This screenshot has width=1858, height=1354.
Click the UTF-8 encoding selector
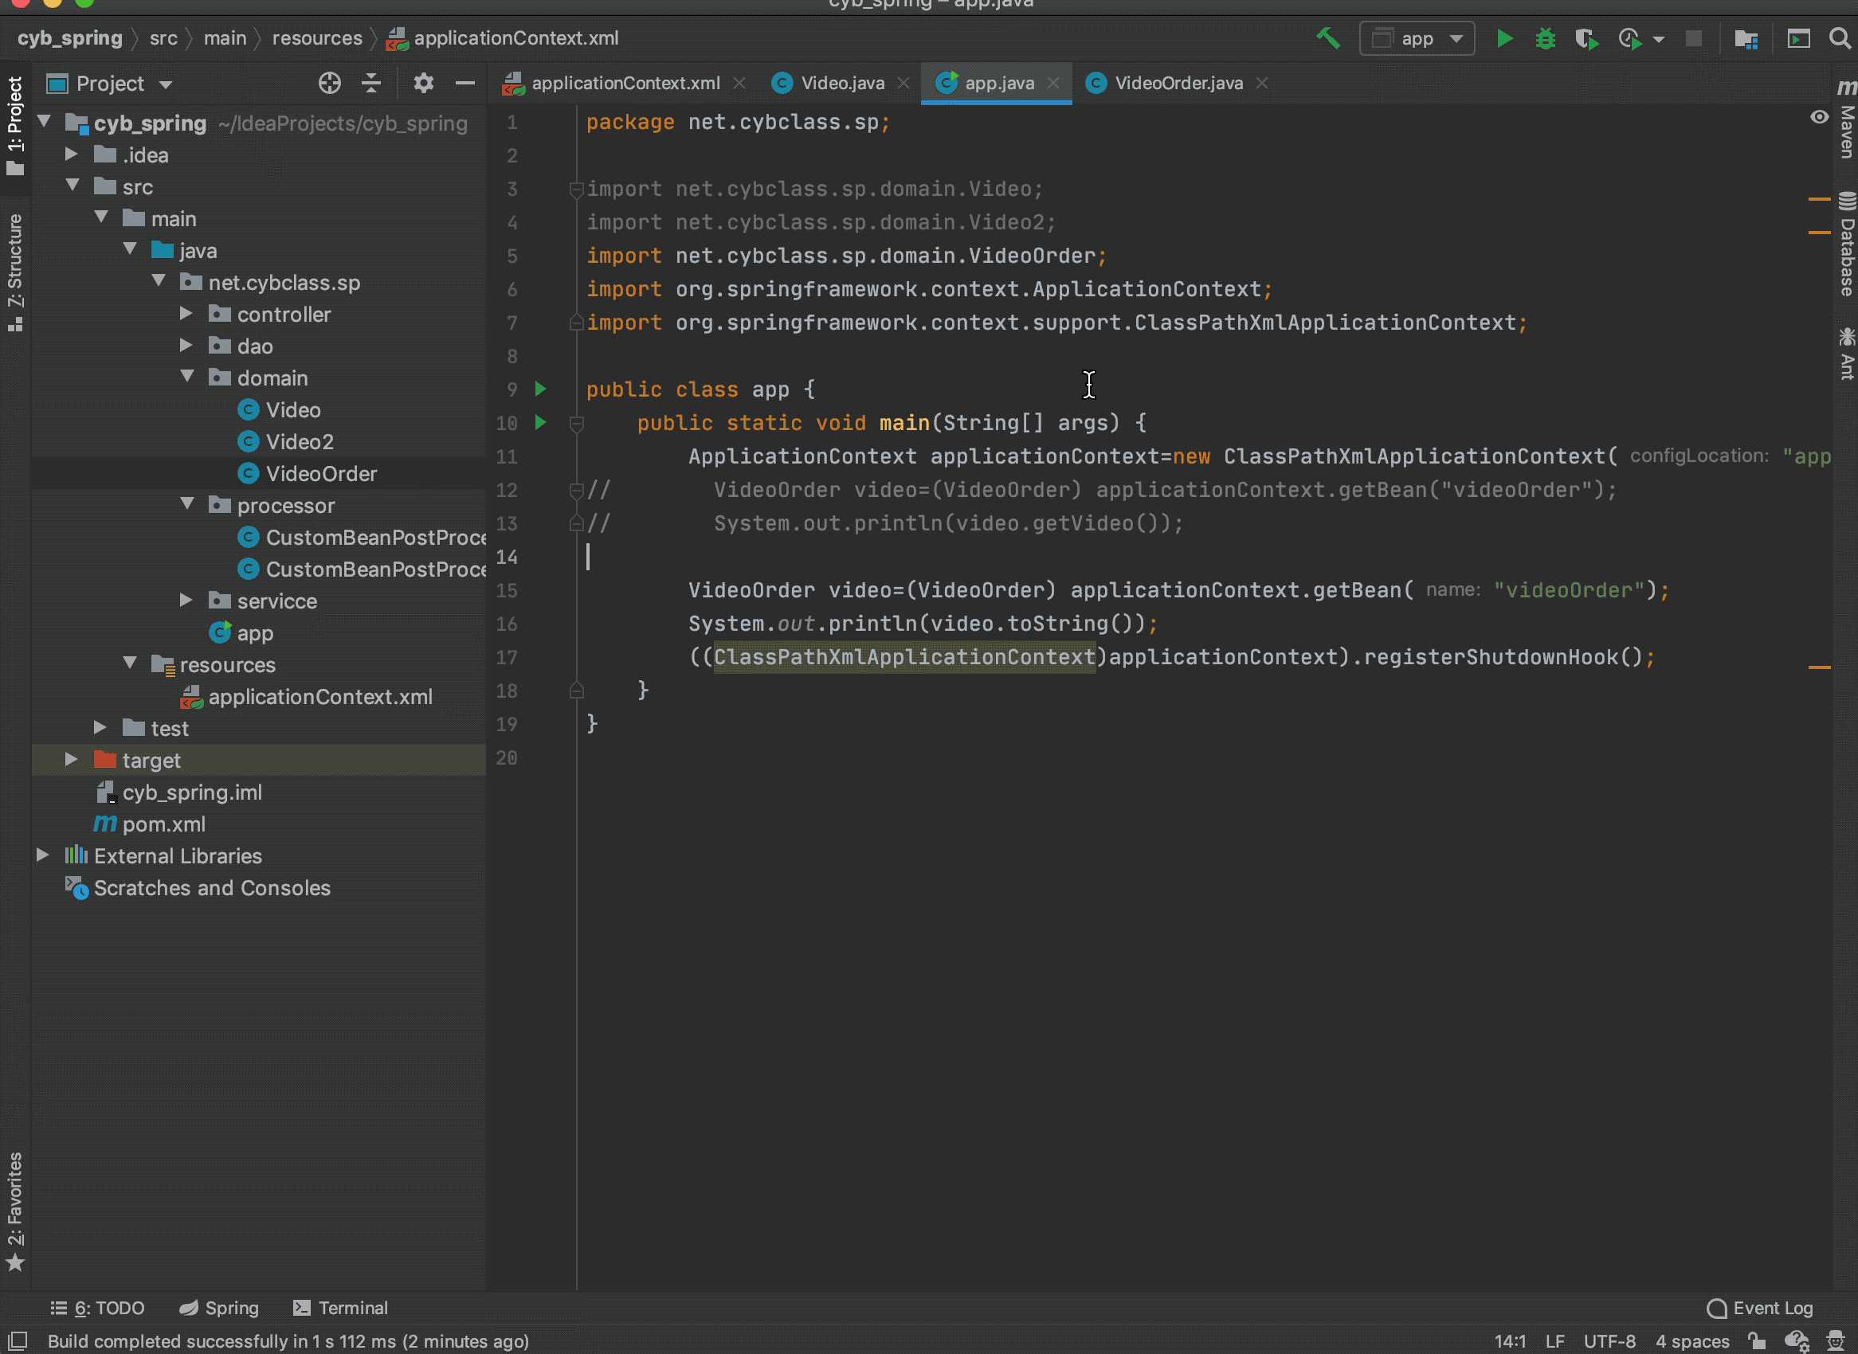(x=1609, y=1341)
